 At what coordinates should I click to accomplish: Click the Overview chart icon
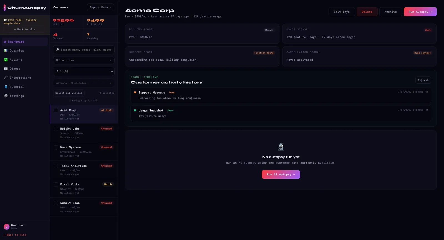tap(6, 50)
